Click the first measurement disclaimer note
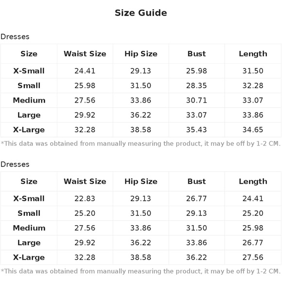Viewport: 282px width, 282px height. (141, 144)
